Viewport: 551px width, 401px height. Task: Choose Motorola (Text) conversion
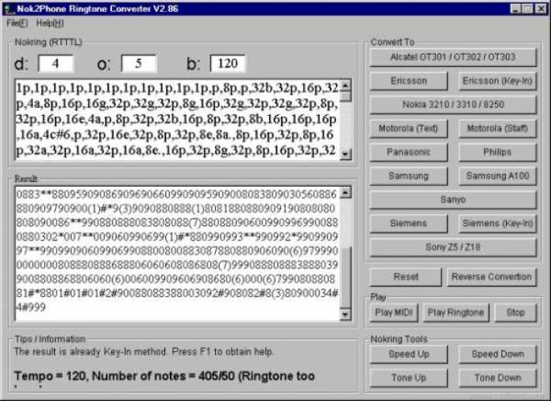pos(409,128)
